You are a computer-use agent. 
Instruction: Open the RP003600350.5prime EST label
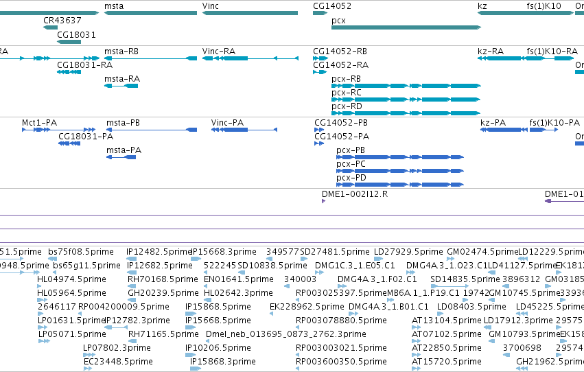coord(341,362)
